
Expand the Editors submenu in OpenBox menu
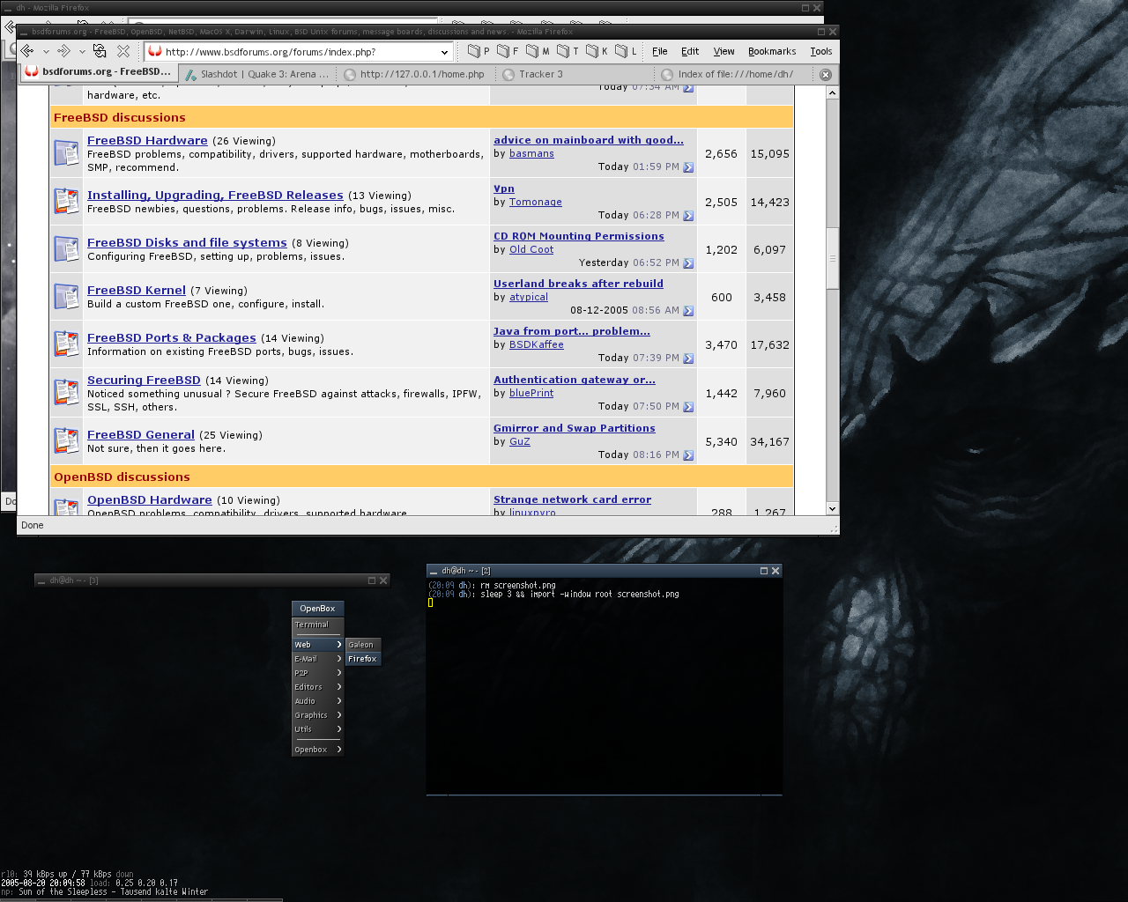coord(317,687)
